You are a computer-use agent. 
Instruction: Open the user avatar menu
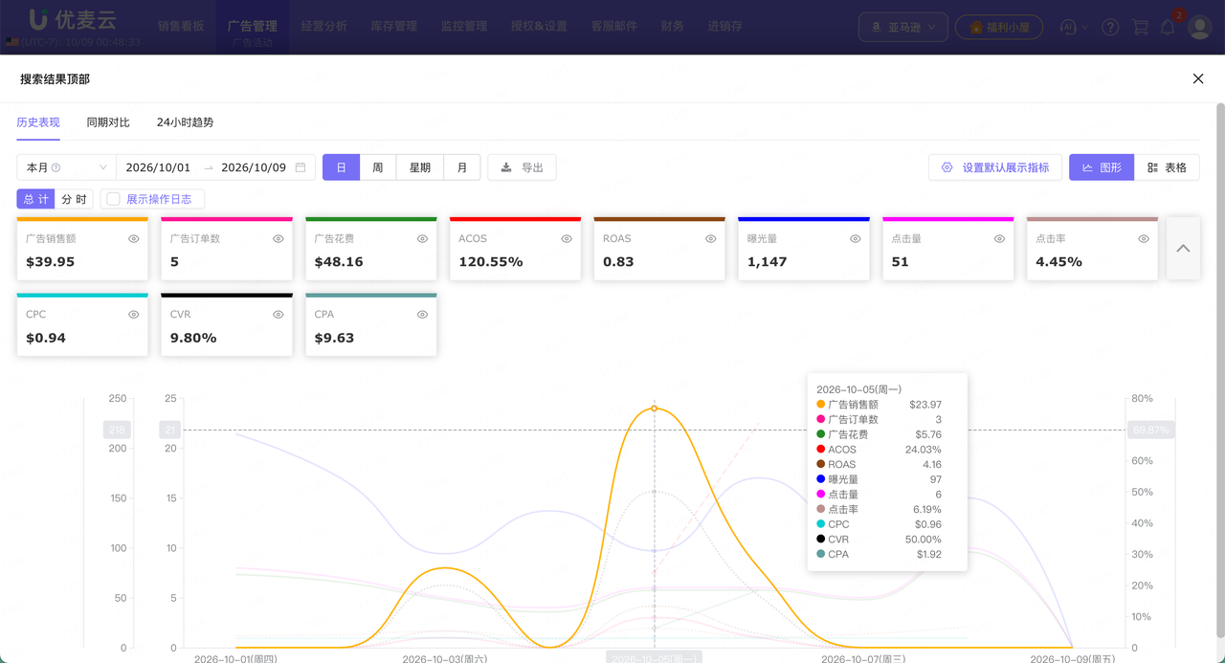click(x=1200, y=27)
